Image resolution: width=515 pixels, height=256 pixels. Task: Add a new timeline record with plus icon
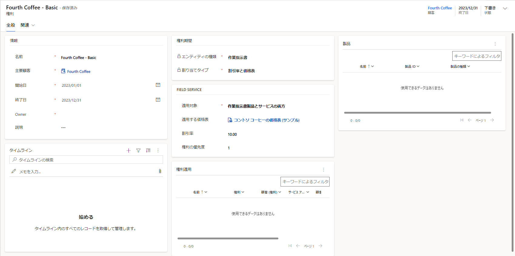[x=128, y=151]
